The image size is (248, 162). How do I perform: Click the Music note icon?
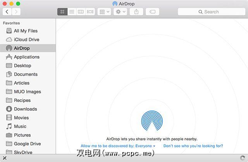[x=9, y=126]
